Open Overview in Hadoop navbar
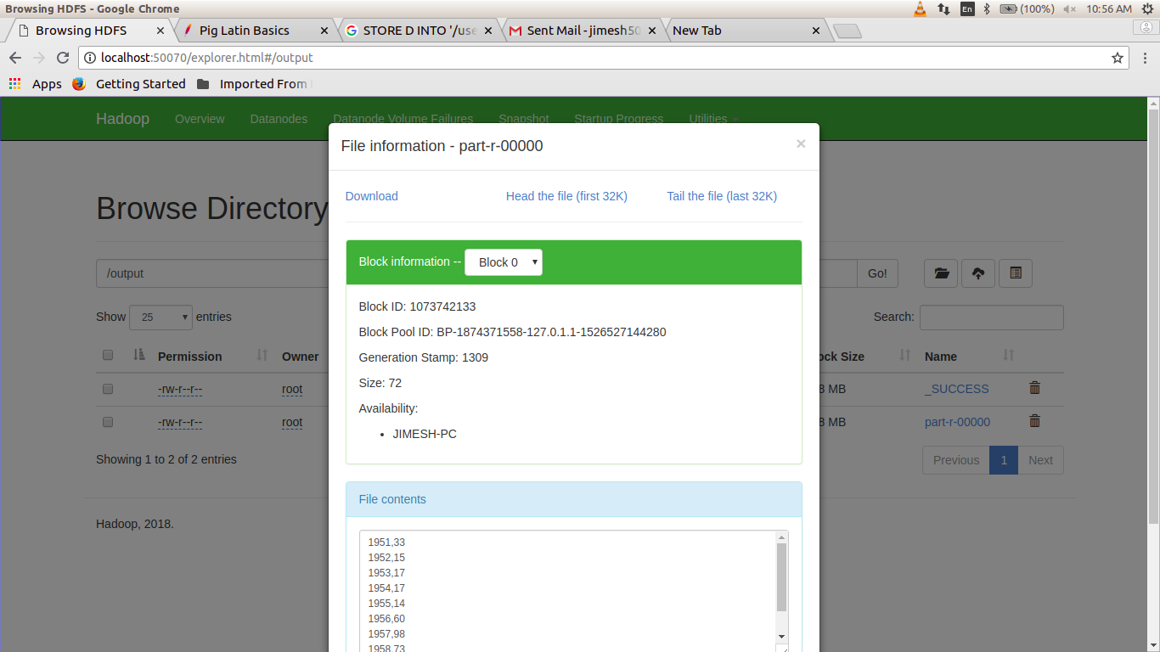The width and height of the screenshot is (1160, 652). pos(200,119)
